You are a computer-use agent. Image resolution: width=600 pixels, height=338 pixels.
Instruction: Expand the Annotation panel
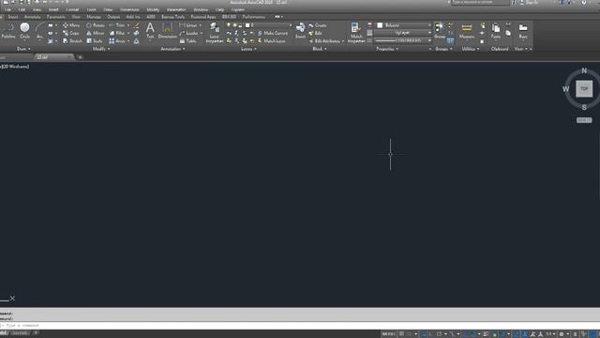pyautogui.click(x=172, y=49)
